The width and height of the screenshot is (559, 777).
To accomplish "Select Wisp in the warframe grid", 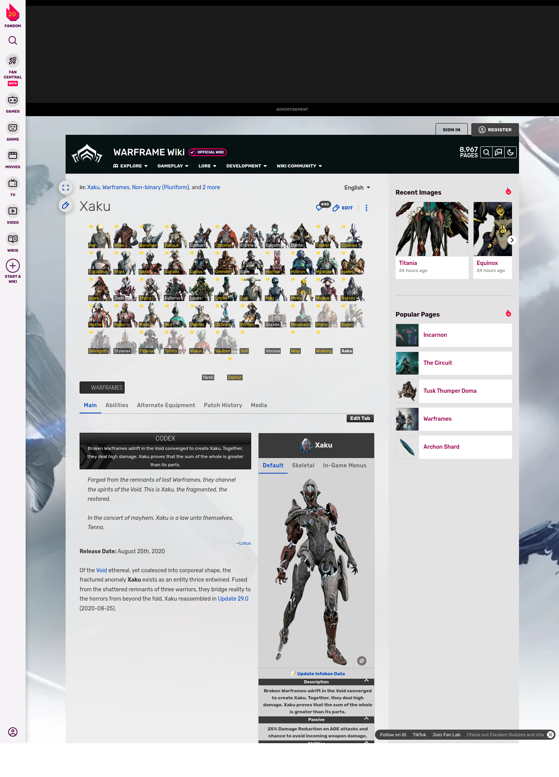I will pyautogui.click(x=295, y=351).
